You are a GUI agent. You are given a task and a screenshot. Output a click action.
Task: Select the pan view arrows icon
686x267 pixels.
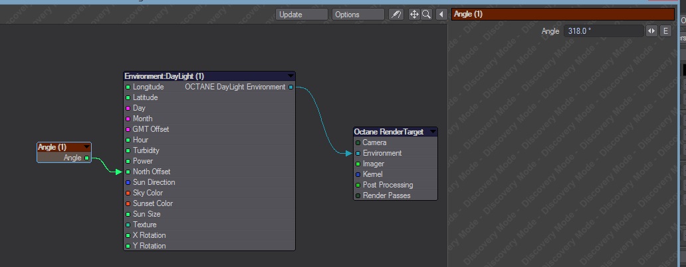(x=414, y=15)
